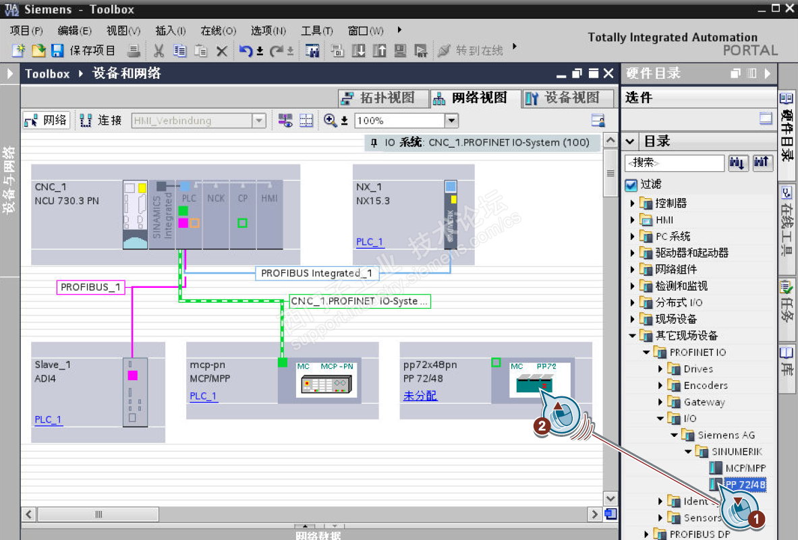Image resolution: width=798 pixels, height=540 pixels.
Task: Expand the PC 系统 catalog folder
Action: pos(632,237)
